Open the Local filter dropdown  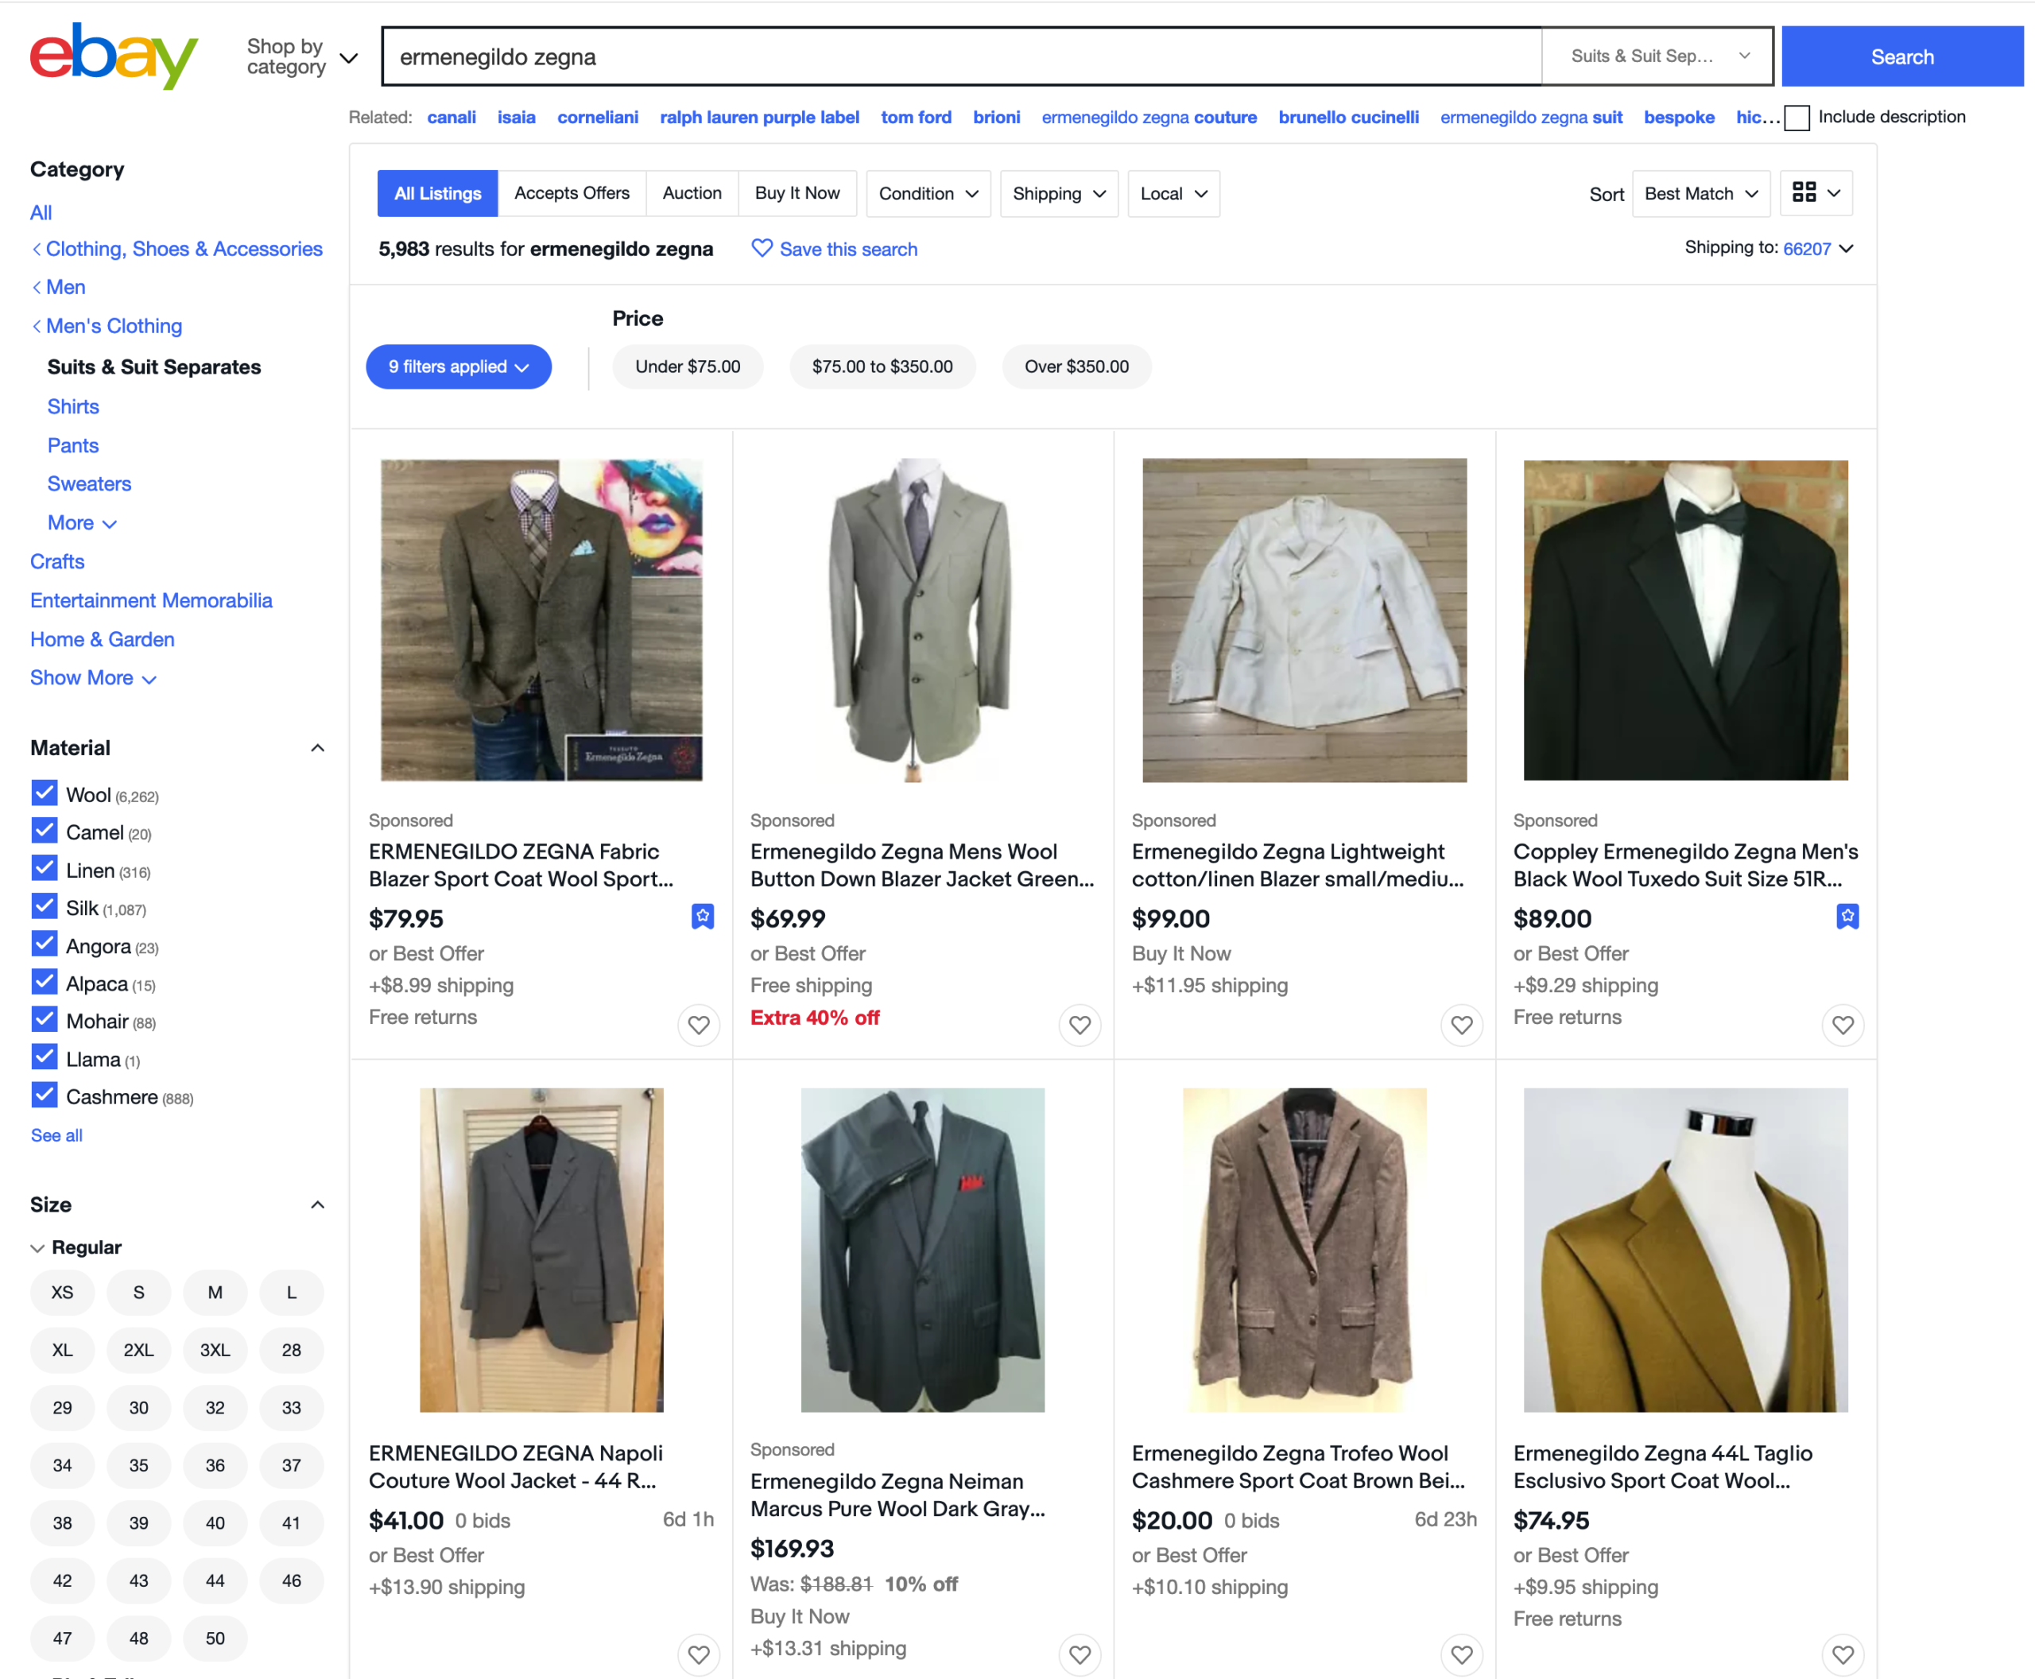click(1173, 193)
